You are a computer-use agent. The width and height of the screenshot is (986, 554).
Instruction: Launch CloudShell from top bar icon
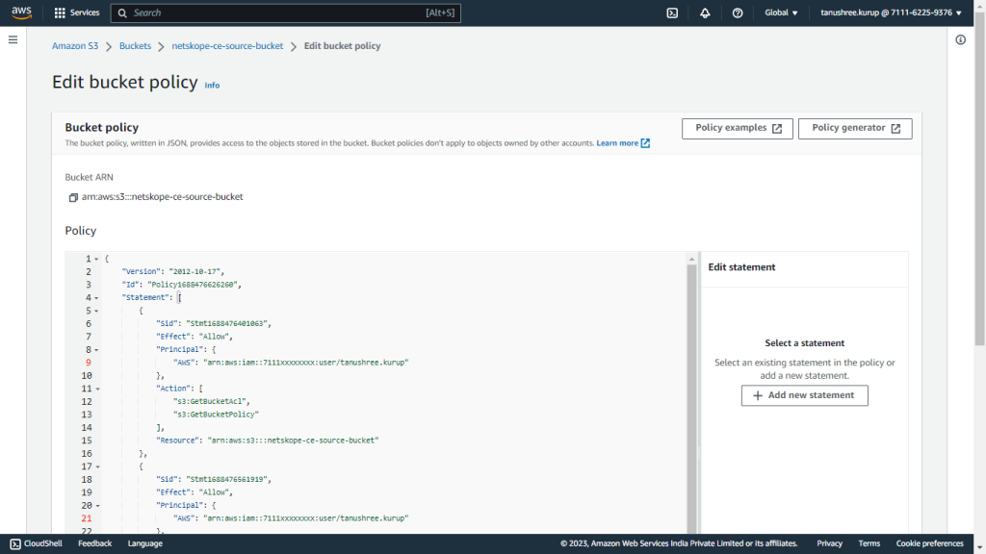(672, 13)
